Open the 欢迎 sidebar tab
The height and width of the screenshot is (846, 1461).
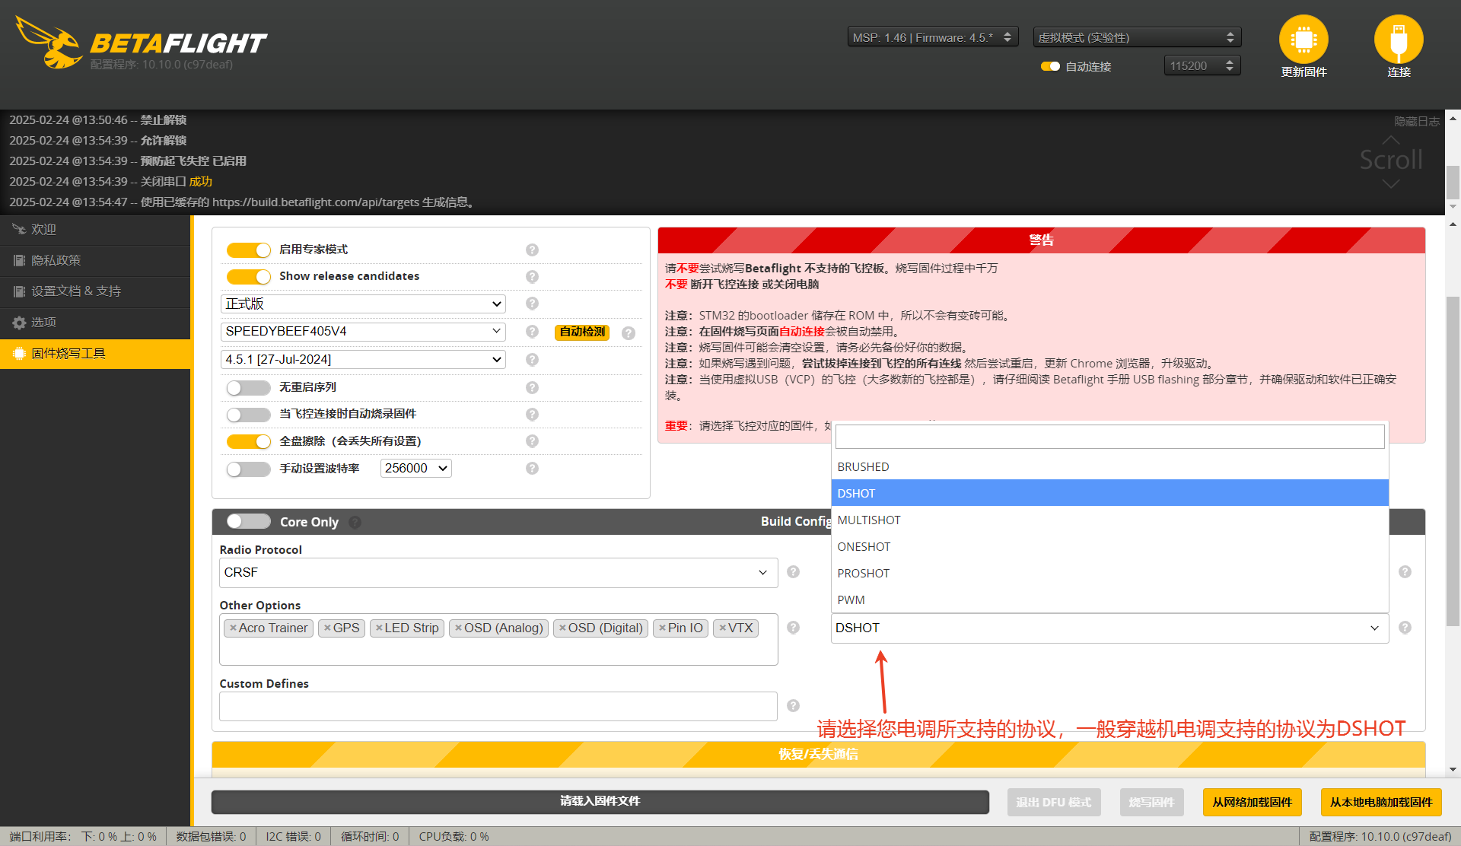95,229
